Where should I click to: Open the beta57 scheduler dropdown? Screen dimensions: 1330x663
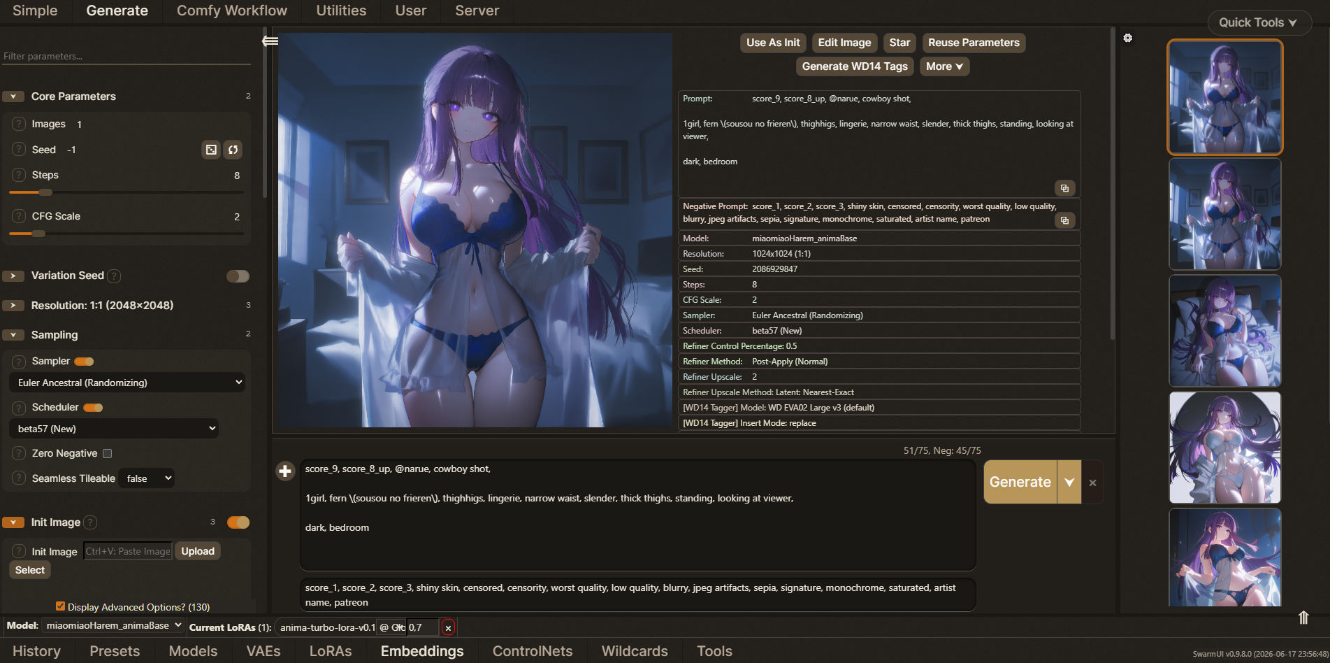tap(114, 429)
